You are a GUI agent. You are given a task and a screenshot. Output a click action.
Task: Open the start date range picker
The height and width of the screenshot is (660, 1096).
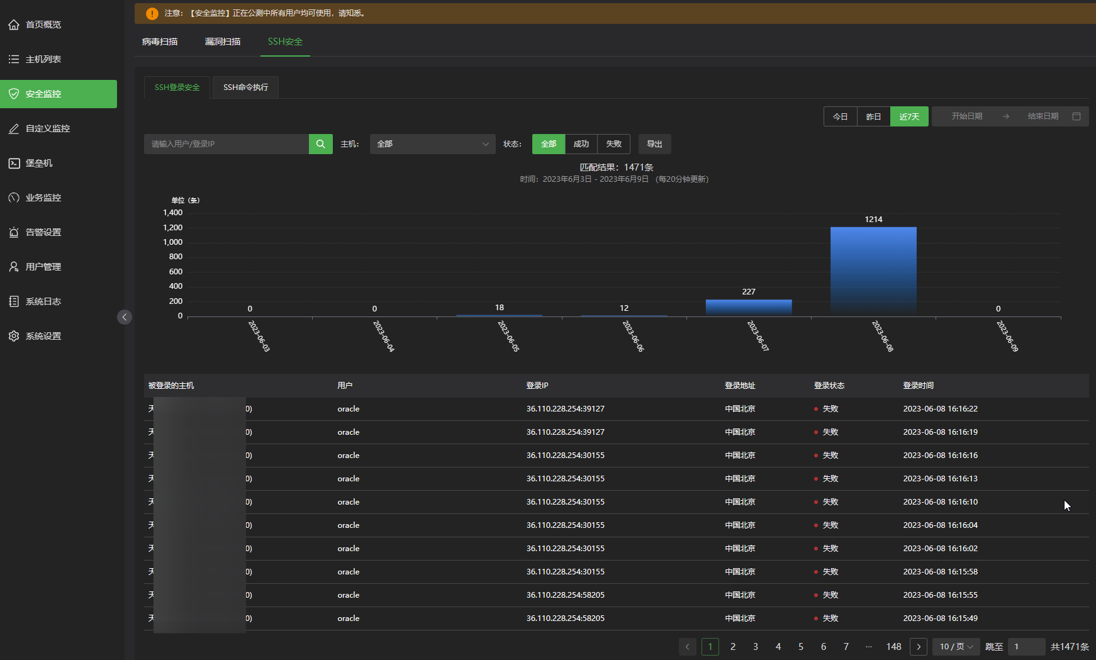tap(966, 116)
